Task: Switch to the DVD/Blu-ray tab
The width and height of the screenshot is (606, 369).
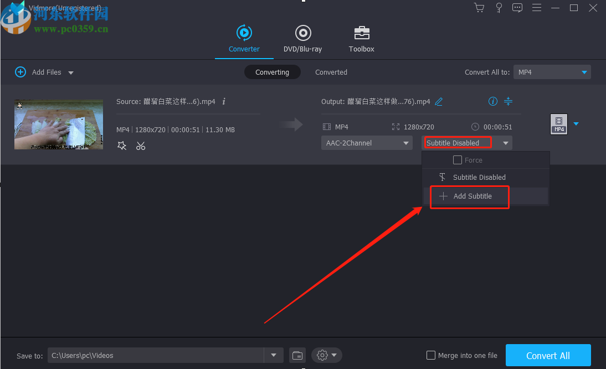Action: pos(302,39)
